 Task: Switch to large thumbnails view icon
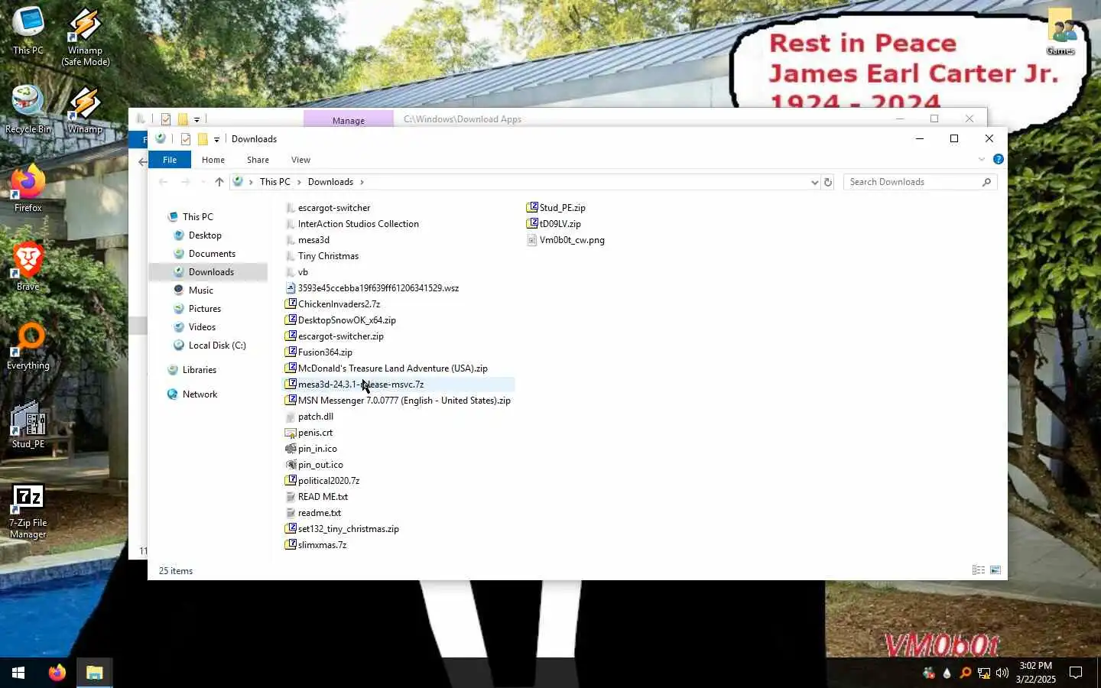(995, 570)
